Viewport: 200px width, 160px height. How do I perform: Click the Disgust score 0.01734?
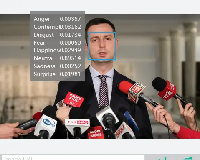(x=70, y=35)
